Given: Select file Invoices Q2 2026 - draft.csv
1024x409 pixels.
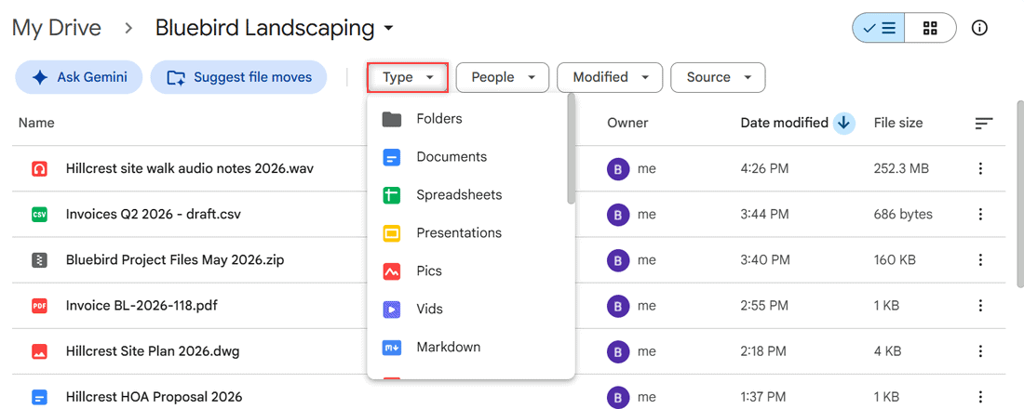Looking at the screenshot, I should [x=154, y=215].
